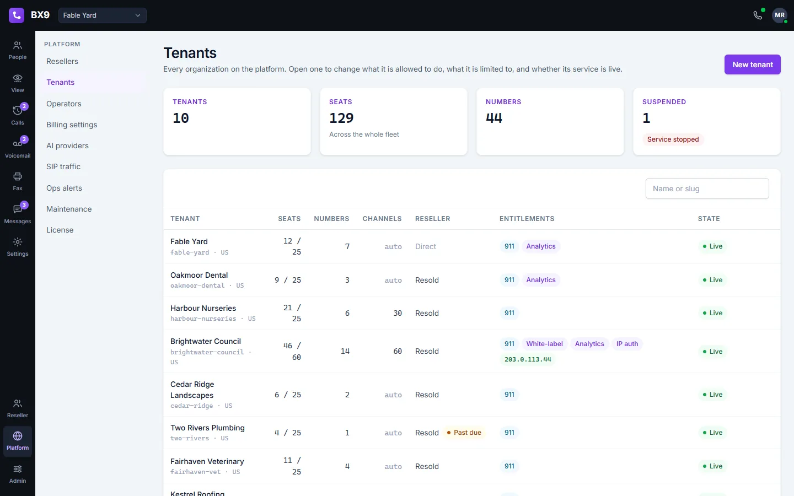Image resolution: width=794 pixels, height=496 pixels.
Task: Click the BX9 phone logo icon
Action: (17, 15)
